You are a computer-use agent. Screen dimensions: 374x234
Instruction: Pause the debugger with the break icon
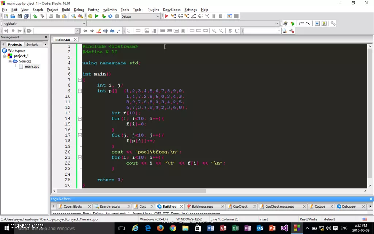[214, 16]
